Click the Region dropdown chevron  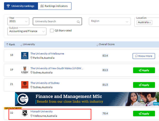tap(127, 22)
